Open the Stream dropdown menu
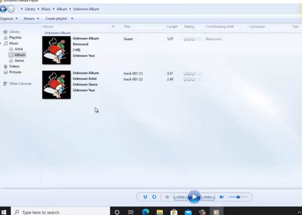Image resolution: width=302 pixels, height=215 pixels. tap(31, 18)
